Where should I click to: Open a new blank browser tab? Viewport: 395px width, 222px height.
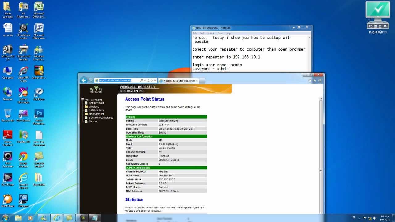pyautogui.click(x=202, y=81)
